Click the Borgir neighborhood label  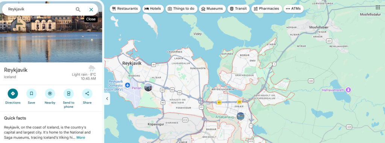244,55
